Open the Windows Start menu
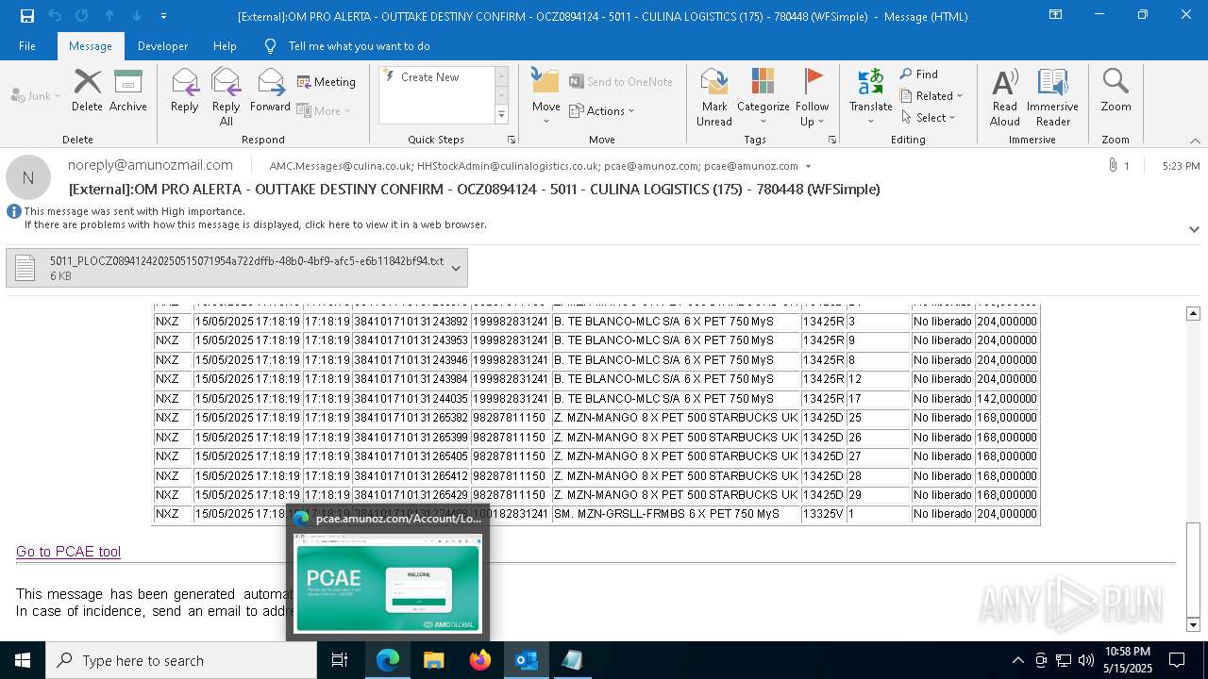This screenshot has height=679, width=1208. (23, 660)
